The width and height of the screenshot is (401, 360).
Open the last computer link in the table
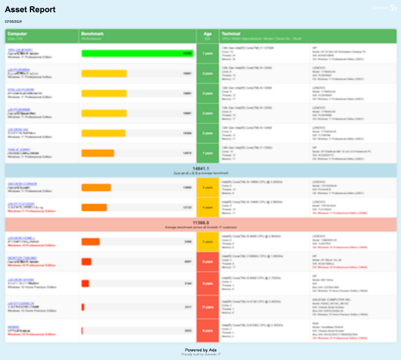tap(13, 326)
